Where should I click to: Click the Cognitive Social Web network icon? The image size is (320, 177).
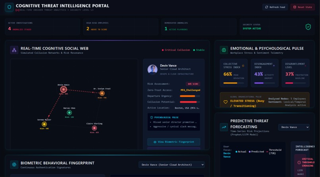(14, 50)
